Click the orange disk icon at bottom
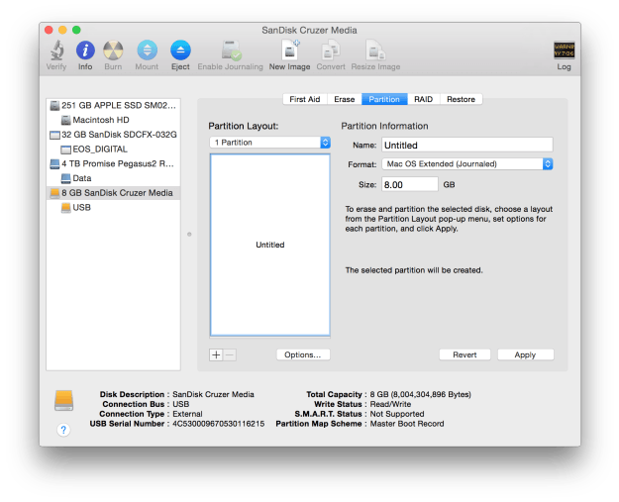The height and width of the screenshot is (502, 619). coord(64,401)
